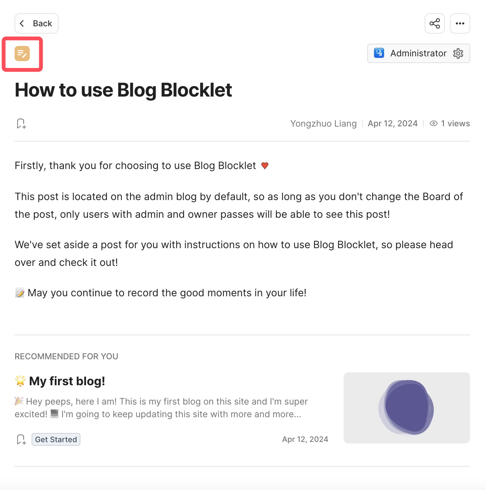This screenshot has height=490, width=486.
Task: Open the three-dot more options menu
Action: coord(460,23)
